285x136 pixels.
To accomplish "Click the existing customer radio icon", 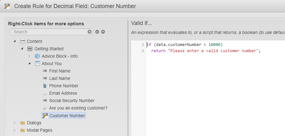I will (45, 108).
